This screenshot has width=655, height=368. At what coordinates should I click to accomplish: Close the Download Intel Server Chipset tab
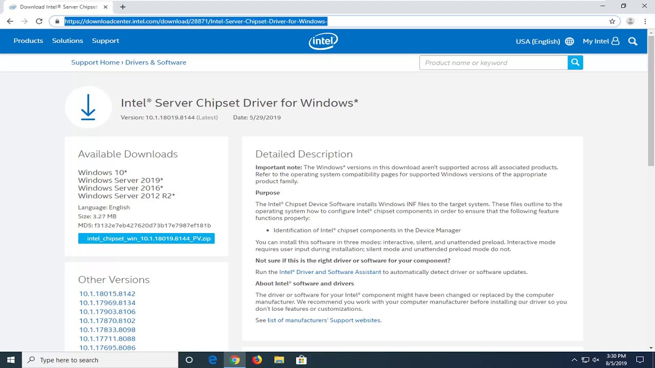click(x=105, y=7)
